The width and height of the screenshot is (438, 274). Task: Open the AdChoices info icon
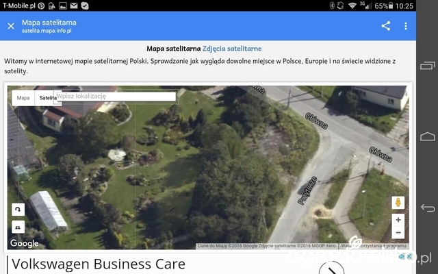pyautogui.click(x=402, y=256)
